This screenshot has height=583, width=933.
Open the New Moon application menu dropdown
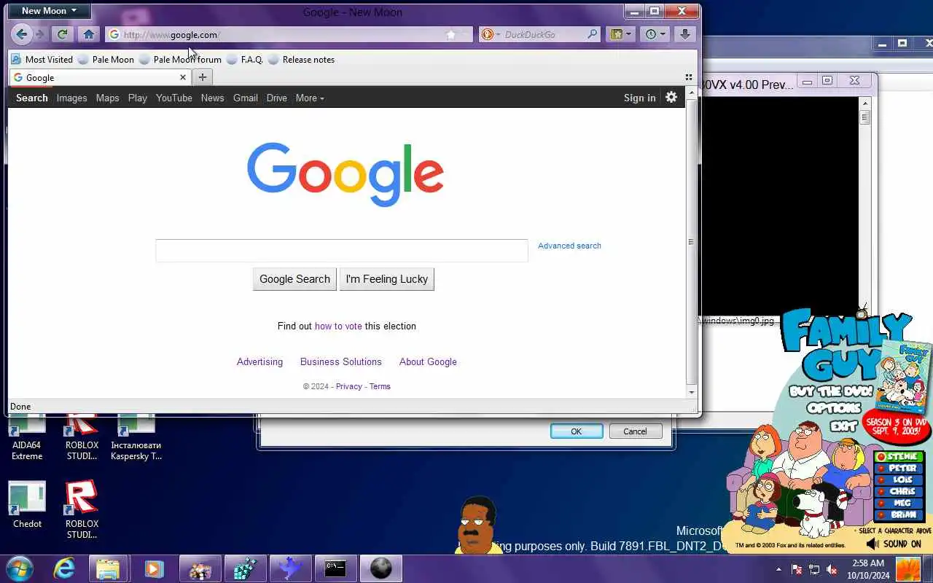[x=48, y=11]
